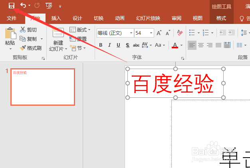250x168 pixels.
Task: Expand numbering style dropdown arrow
Action: click(x=212, y=33)
